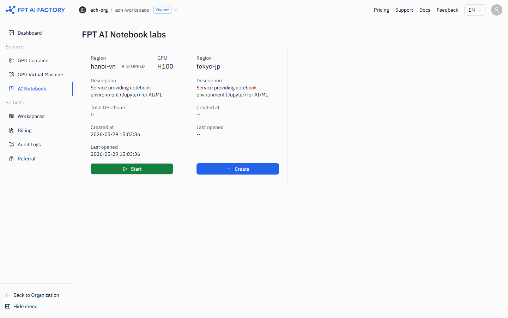Click the Total GPU hours value 0
Viewport: 508px width, 318px height.
click(x=92, y=114)
